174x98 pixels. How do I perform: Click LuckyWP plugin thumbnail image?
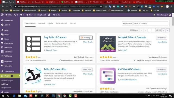click(x=108, y=44)
